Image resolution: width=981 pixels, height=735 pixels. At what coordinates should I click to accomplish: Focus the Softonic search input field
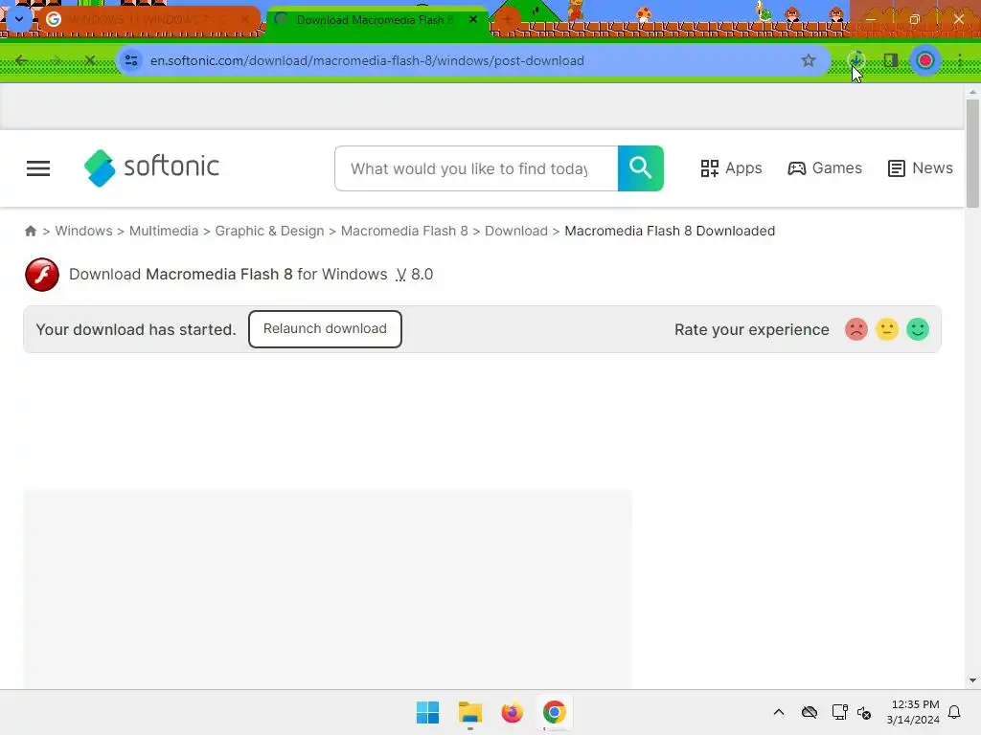click(x=476, y=168)
